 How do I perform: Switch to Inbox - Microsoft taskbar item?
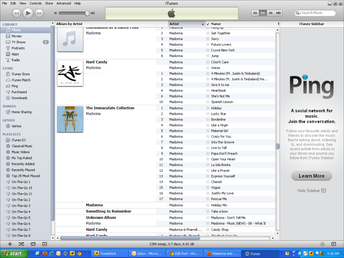pyautogui.click(x=147, y=254)
